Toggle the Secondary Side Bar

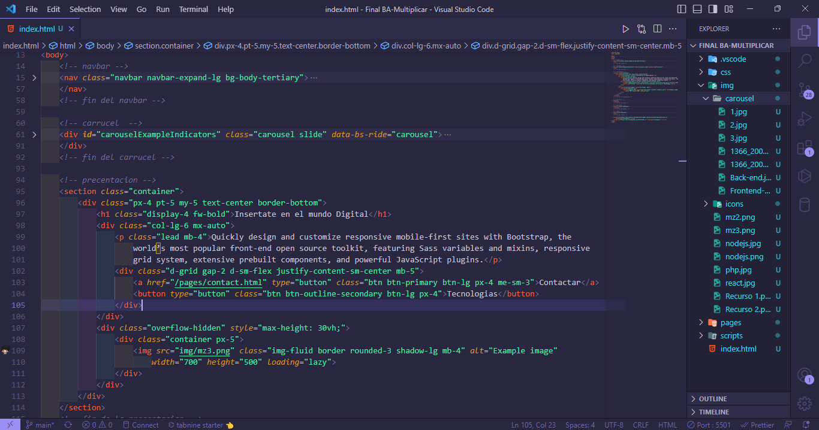point(712,9)
